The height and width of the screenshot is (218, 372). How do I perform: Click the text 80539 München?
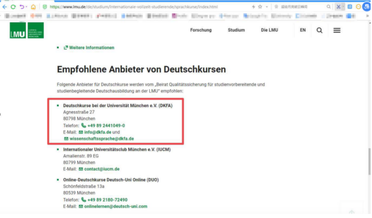79,193
